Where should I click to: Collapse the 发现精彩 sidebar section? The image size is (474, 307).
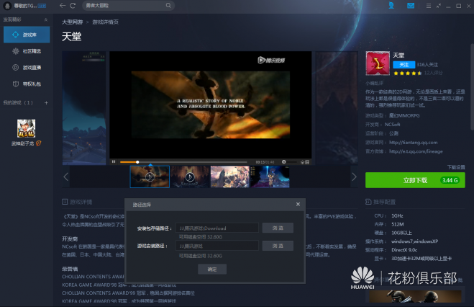(46, 19)
